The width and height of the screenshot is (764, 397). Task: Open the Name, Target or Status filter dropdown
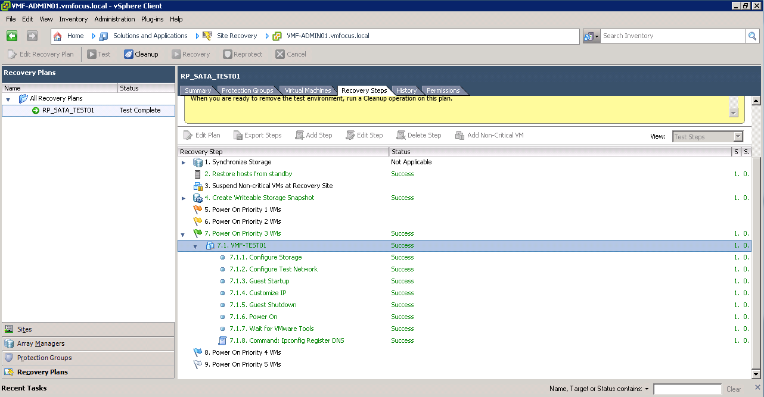point(647,389)
